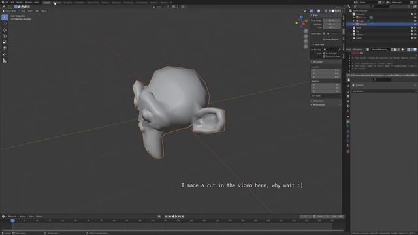Play the animation forward

(176, 217)
